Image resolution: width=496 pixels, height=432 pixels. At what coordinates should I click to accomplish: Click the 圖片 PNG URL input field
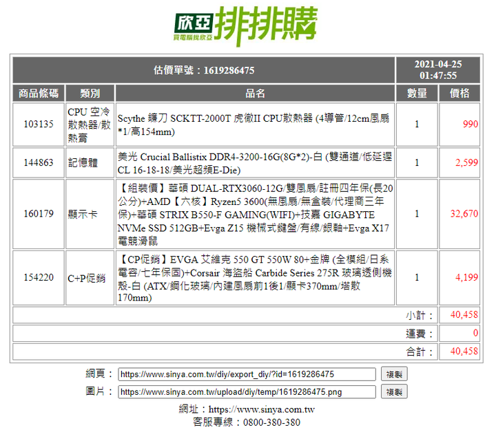click(247, 392)
